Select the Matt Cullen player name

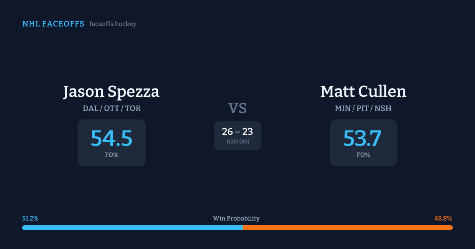point(363,92)
